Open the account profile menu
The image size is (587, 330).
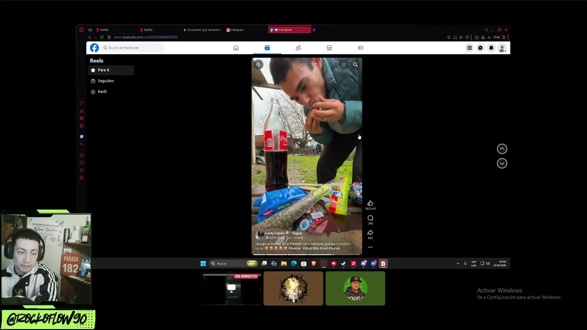point(502,48)
